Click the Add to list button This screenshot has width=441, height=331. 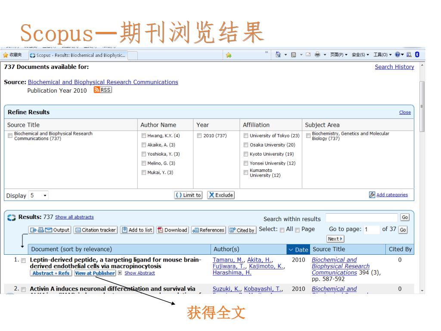[137, 230]
